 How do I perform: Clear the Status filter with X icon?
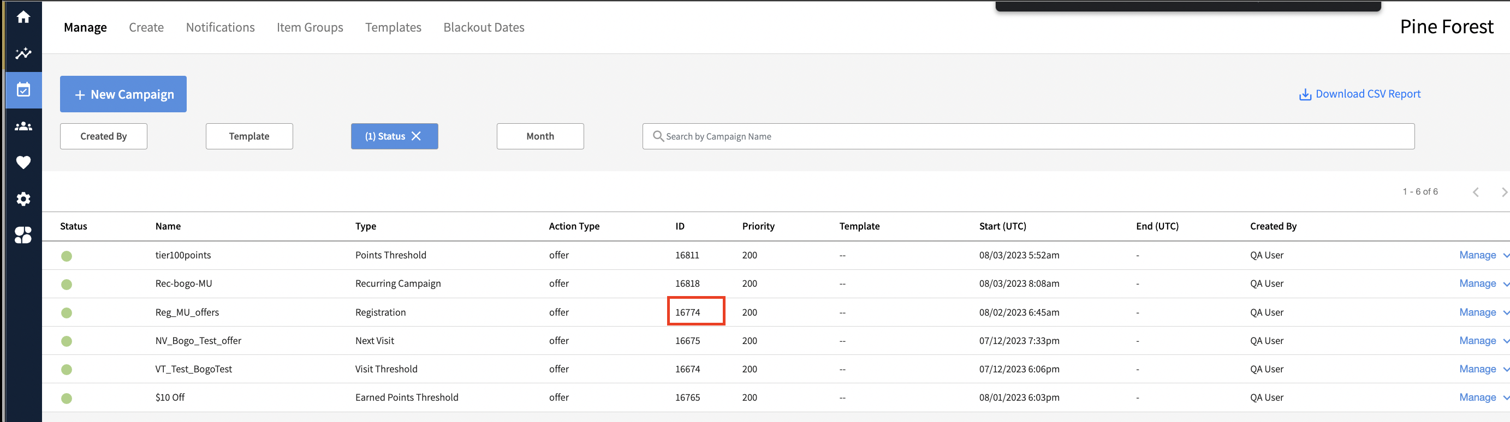tap(416, 136)
